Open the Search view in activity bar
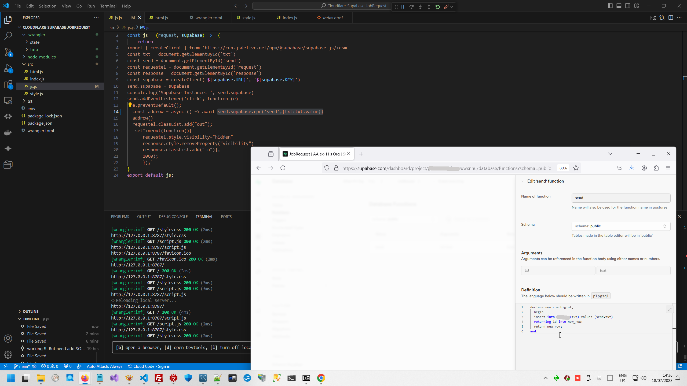The height and width of the screenshot is (386, 687). (8, 36)
